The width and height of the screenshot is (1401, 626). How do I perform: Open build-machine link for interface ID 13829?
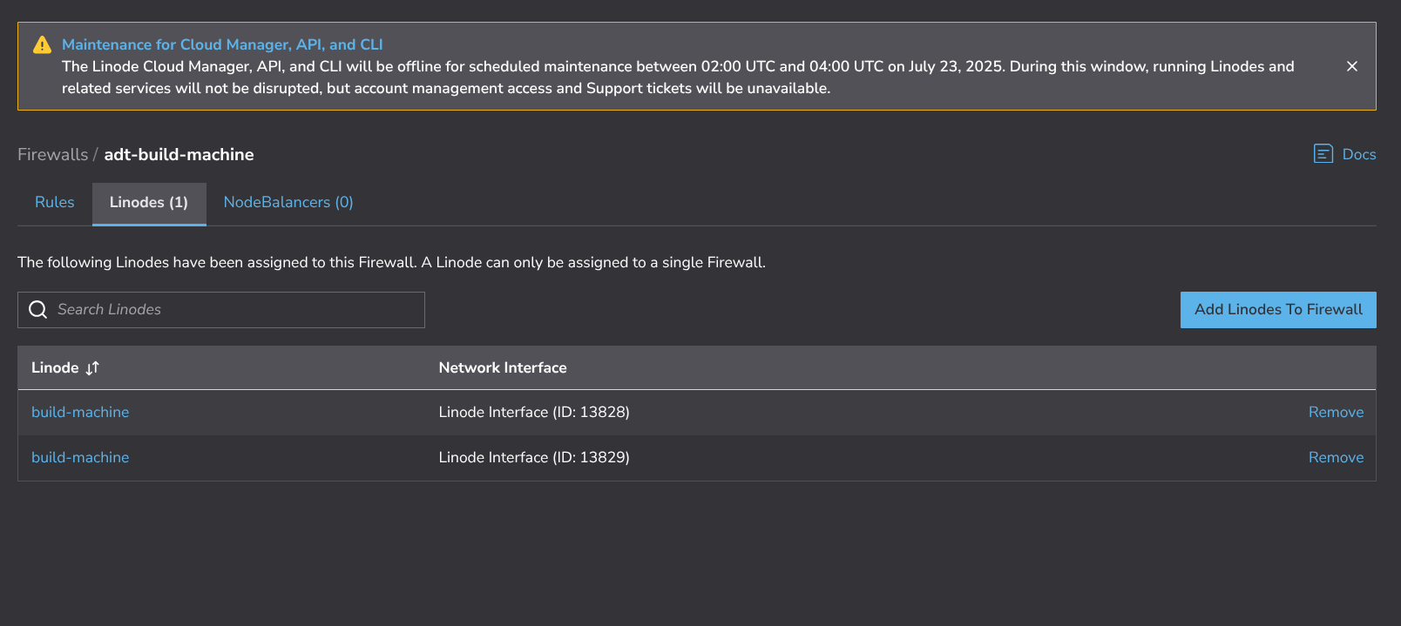click(x=80, y=458)
